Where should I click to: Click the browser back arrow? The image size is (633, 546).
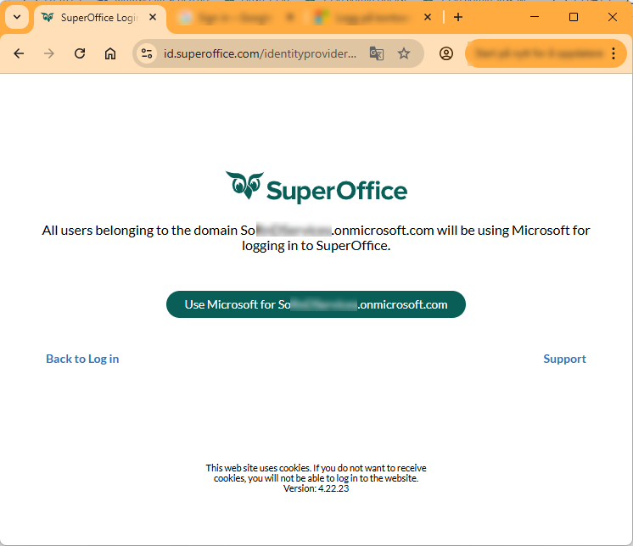pyautogui.click(x=19, y=53)
